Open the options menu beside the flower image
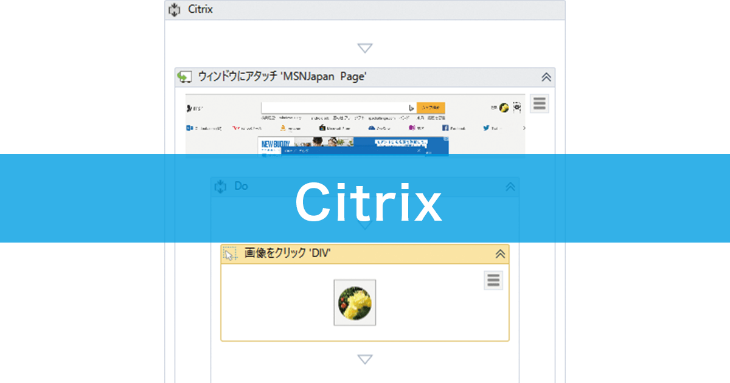The height and width of the screenshot is (383, 730). [x=493, y=280]
